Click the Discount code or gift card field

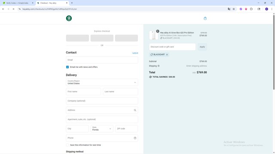point(172,47)
